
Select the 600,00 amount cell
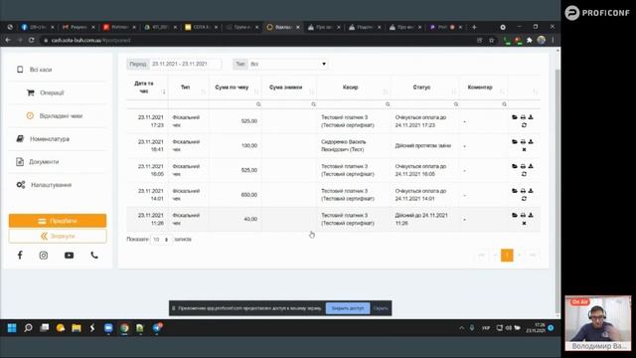[x=249, y=195]
